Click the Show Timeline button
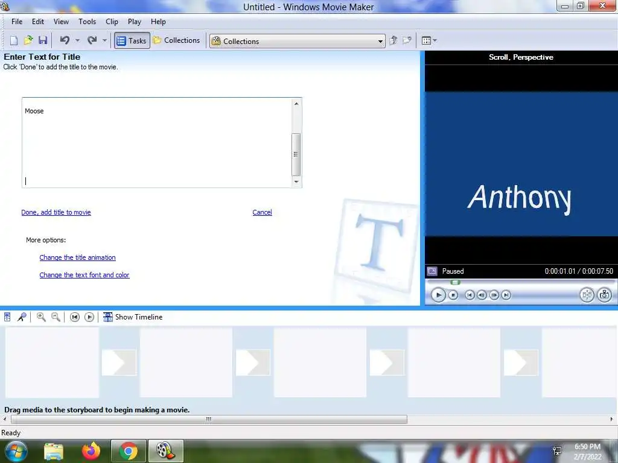The width and height of the screenshot is (618, 463). point(133,317)
